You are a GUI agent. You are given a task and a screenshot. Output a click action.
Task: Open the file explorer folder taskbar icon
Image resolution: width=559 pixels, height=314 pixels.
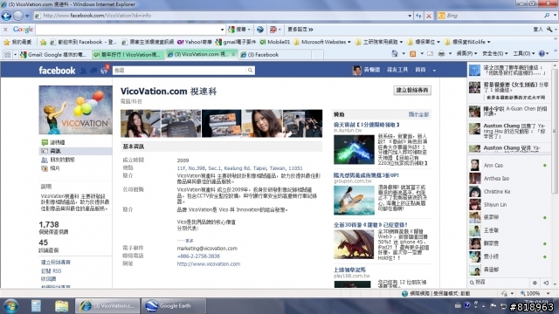[61, 306]
